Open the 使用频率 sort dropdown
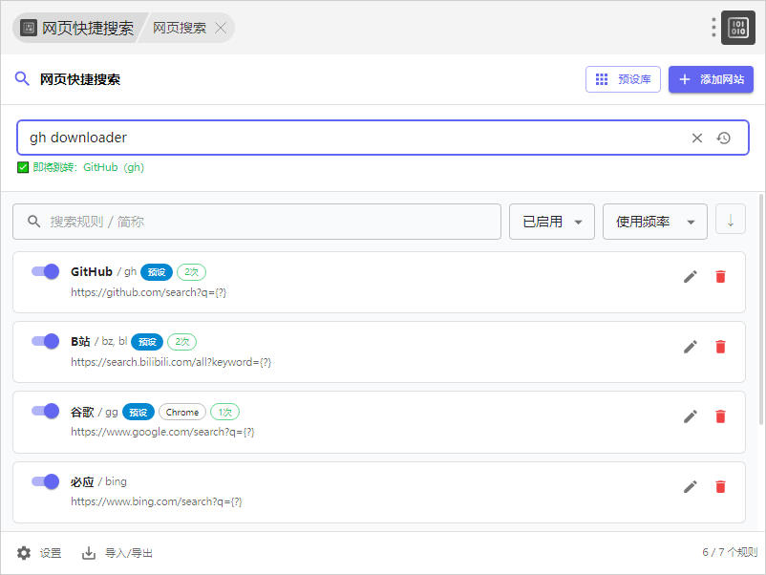This screenshot has height=575, width=766. click(x=654, y=222)
